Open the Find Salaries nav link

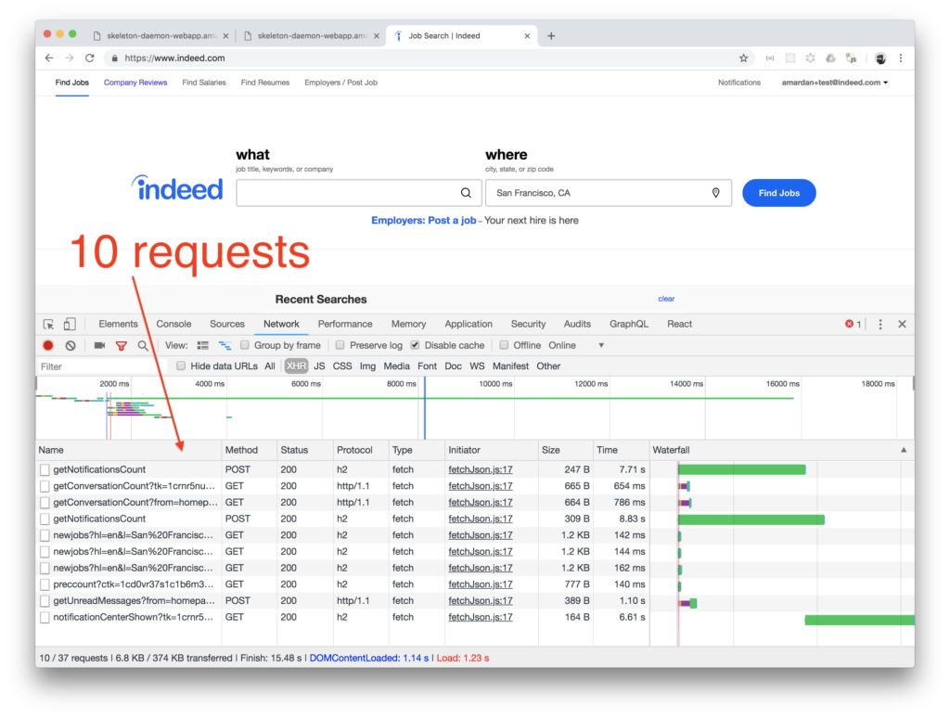pyautogui.click(x=203, y=83)
